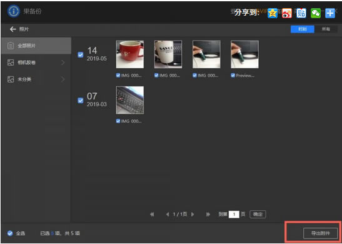Go to next page arrow
This screenshot has height=244, width=342.
(193, 215)
